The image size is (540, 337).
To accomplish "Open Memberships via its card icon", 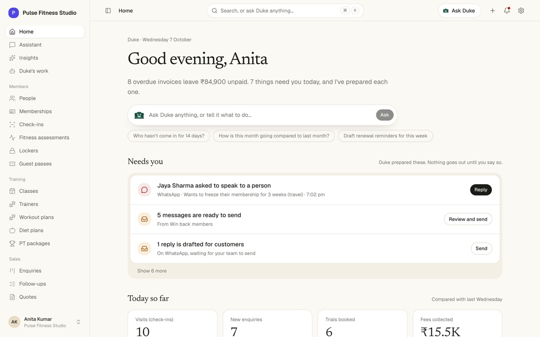I will [x=12, y=111].
